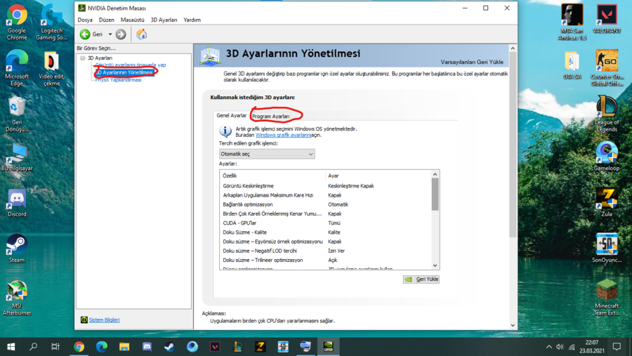Launch League of Legends desktop shortcut
The width and height of the screenshot is (632, 356).
(607, 114)
